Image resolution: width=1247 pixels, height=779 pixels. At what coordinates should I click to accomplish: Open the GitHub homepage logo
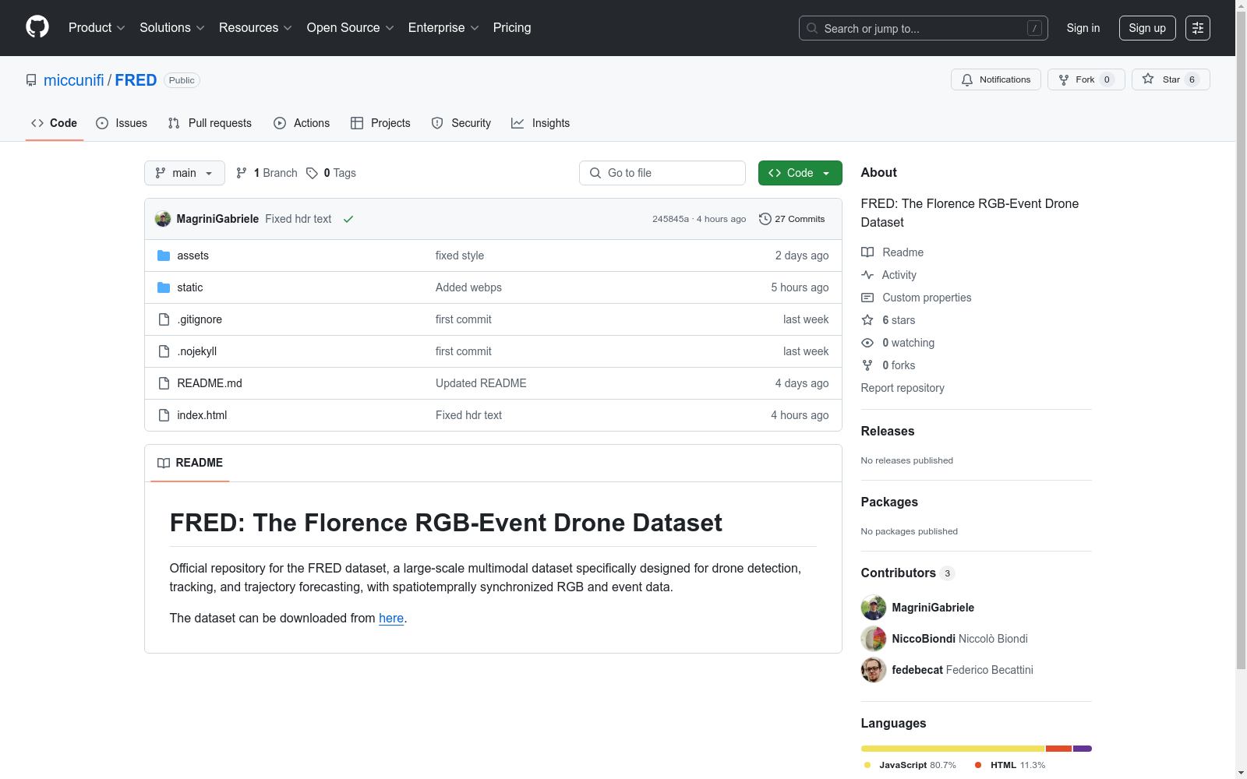(37, 27)
